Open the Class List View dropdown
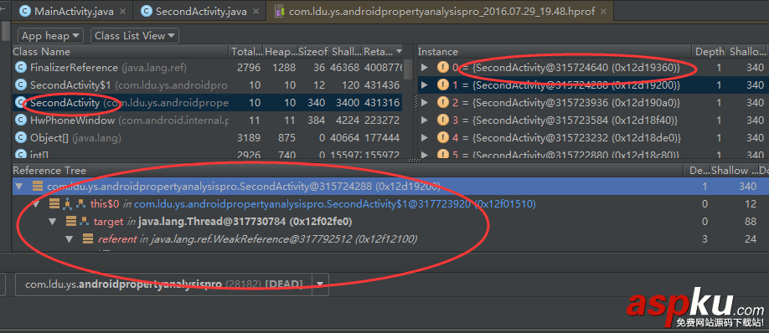 (x=135, y=36)
